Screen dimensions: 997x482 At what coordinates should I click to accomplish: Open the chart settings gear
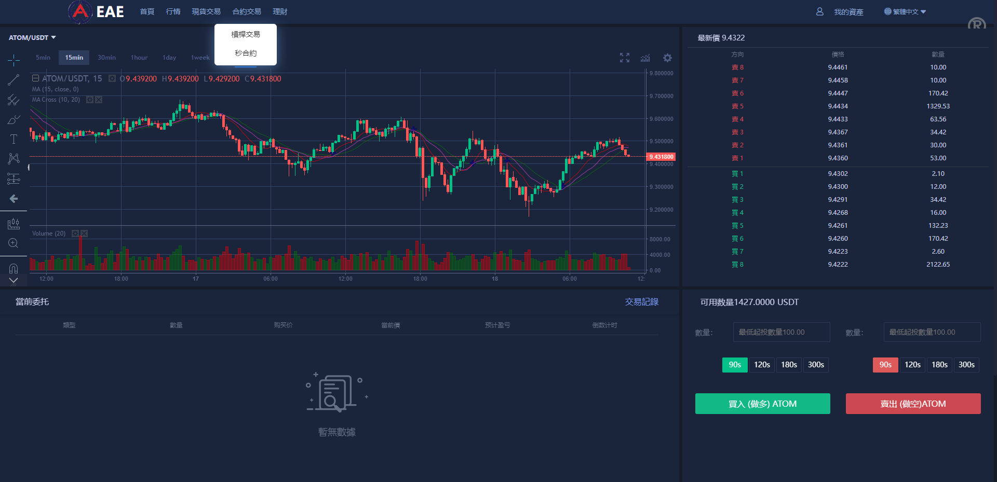(x=667, y=58)
